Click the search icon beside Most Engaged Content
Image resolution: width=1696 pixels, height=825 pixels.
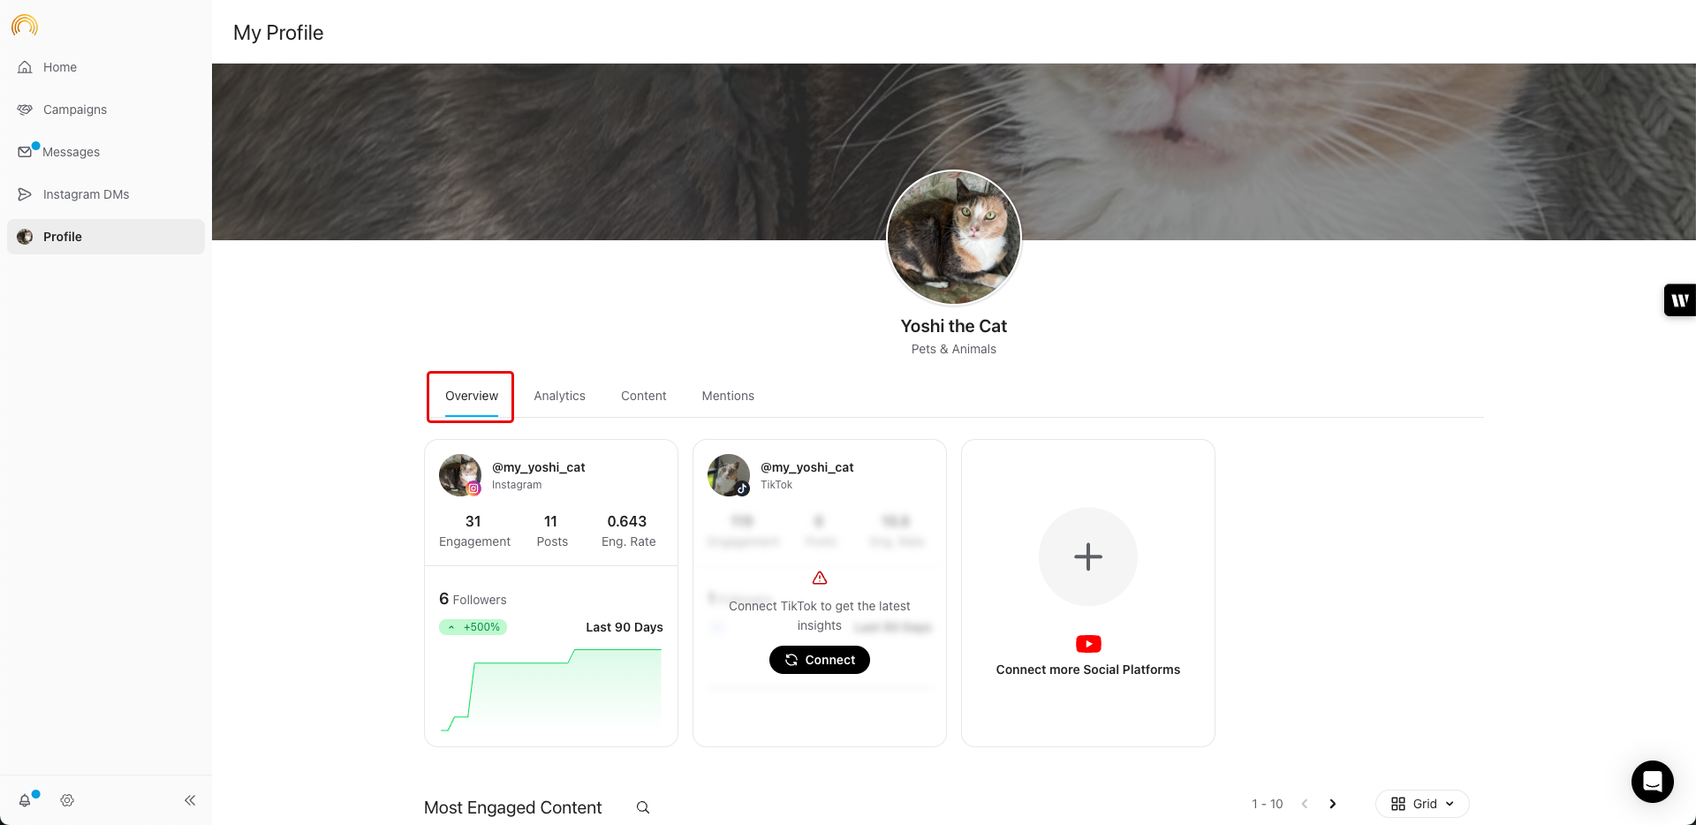643,807
